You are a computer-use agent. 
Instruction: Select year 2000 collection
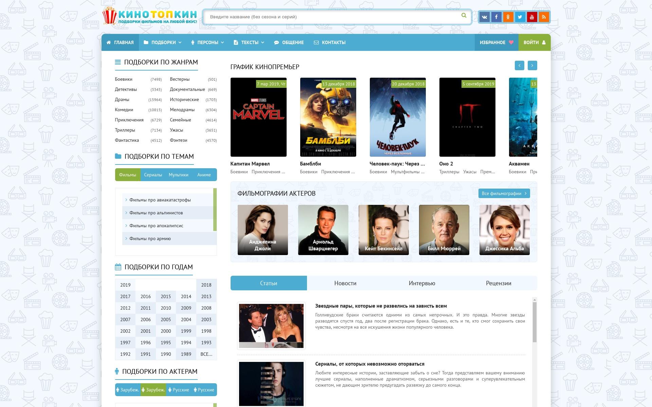click(166, 331)
